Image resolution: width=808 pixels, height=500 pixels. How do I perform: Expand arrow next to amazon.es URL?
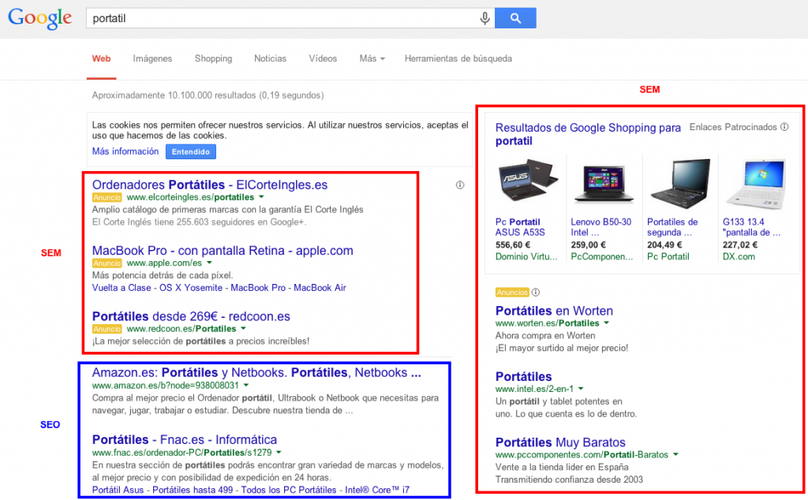246,386
